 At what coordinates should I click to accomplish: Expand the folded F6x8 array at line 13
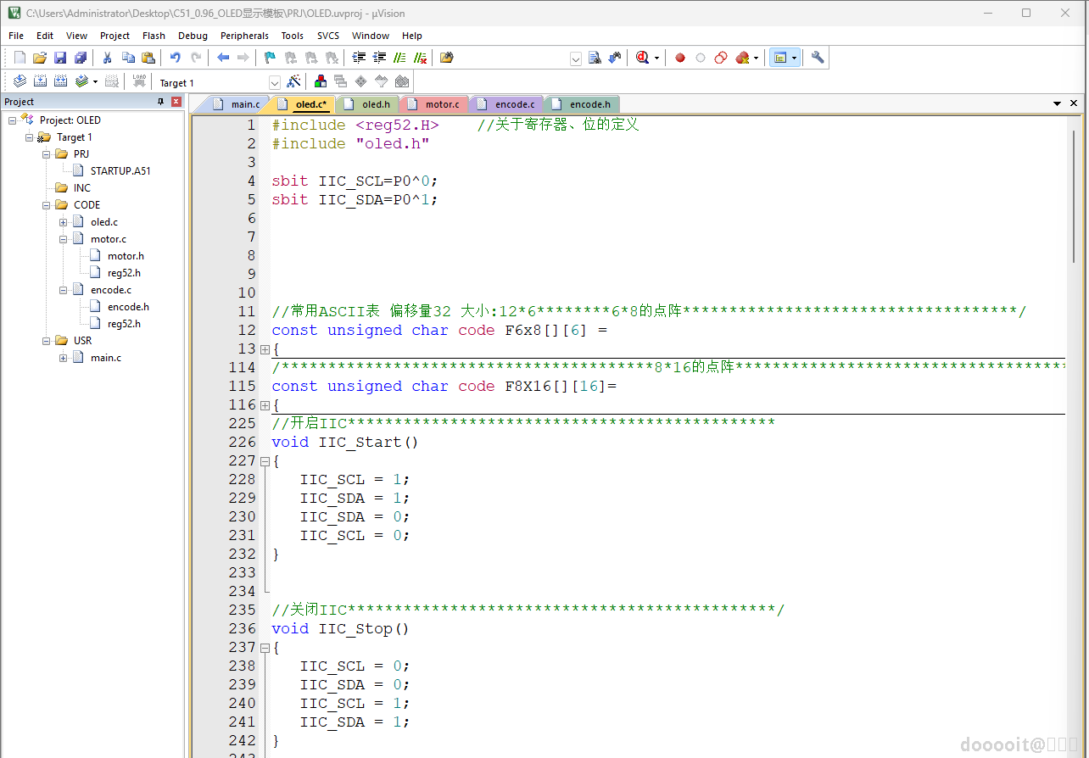click(x=265, y=349)
